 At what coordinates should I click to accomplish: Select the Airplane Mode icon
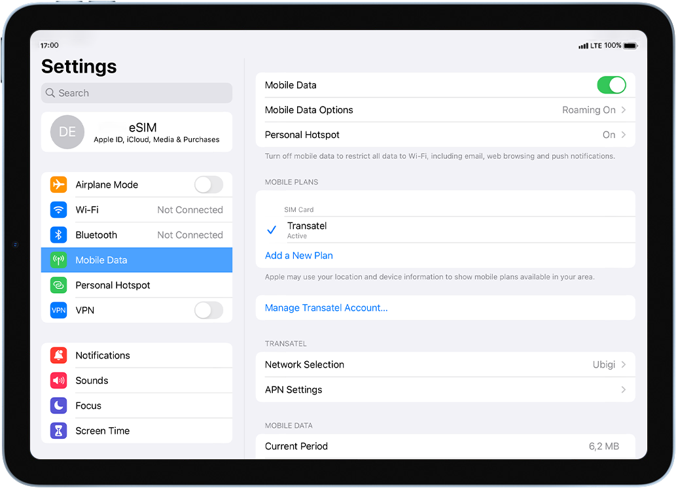click(x=58, y=184)
